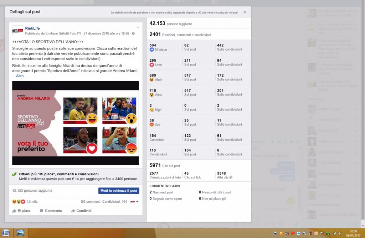Open the post-as identity selector dropdown

tap(134, 202)
